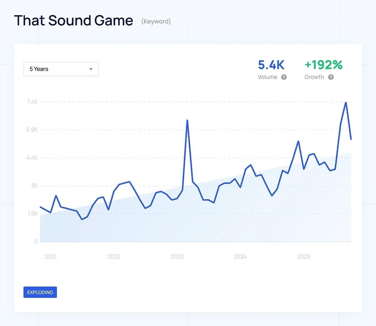Image resolution: width=376 pixels, height=326 pixels.
Task: Click the 5.4K Volume value
Action: pyautogui.click(x=271, y=65)
